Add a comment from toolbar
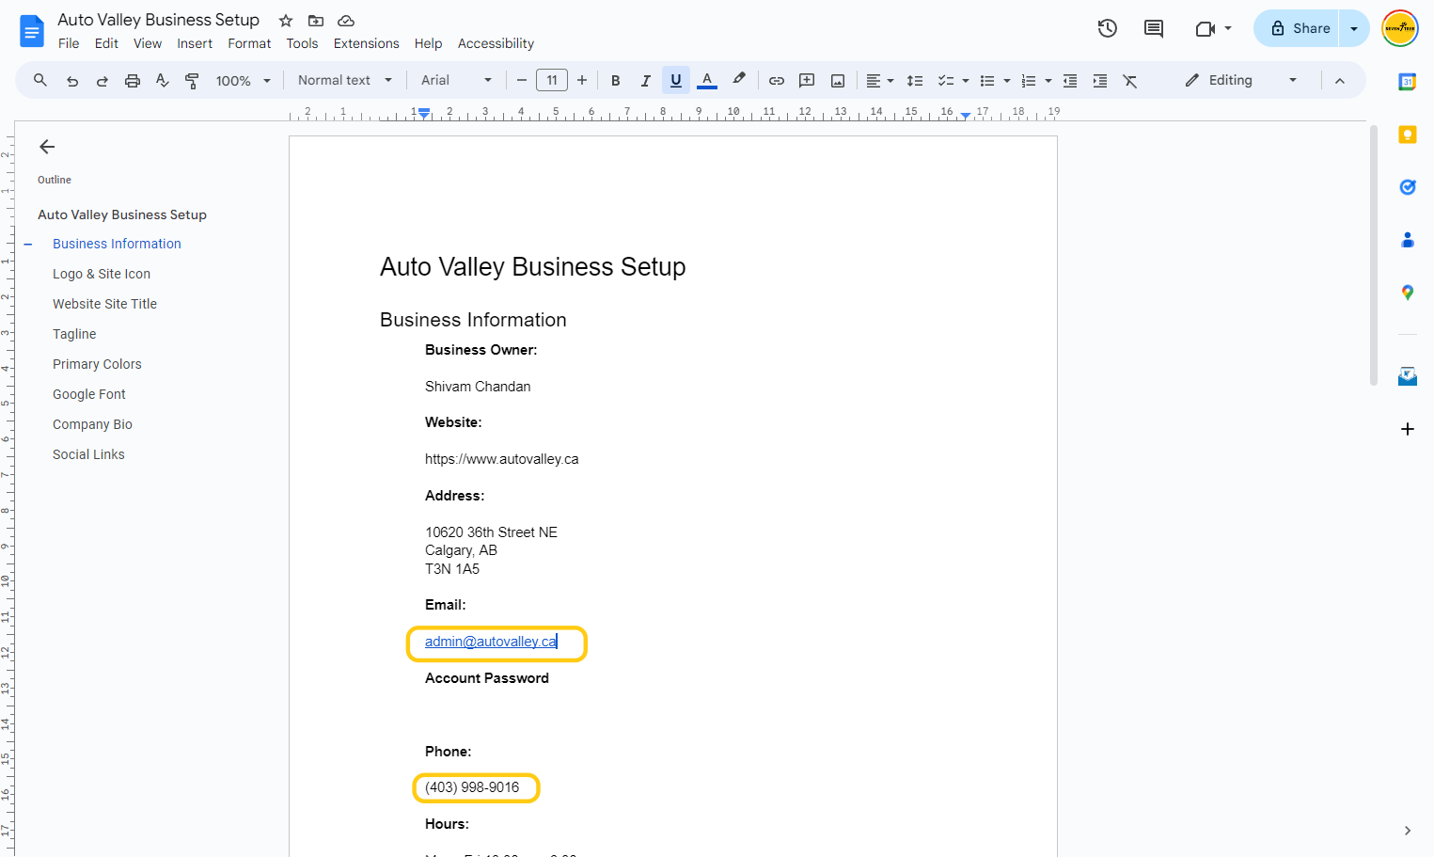This screenshot has height=857, width=1434. tap(807, 81)
